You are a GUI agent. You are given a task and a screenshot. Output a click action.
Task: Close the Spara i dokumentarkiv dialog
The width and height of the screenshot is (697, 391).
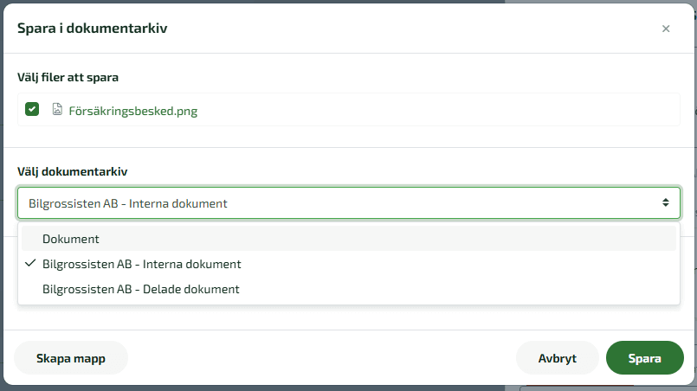pyautogui.click(x=666, y=29)
